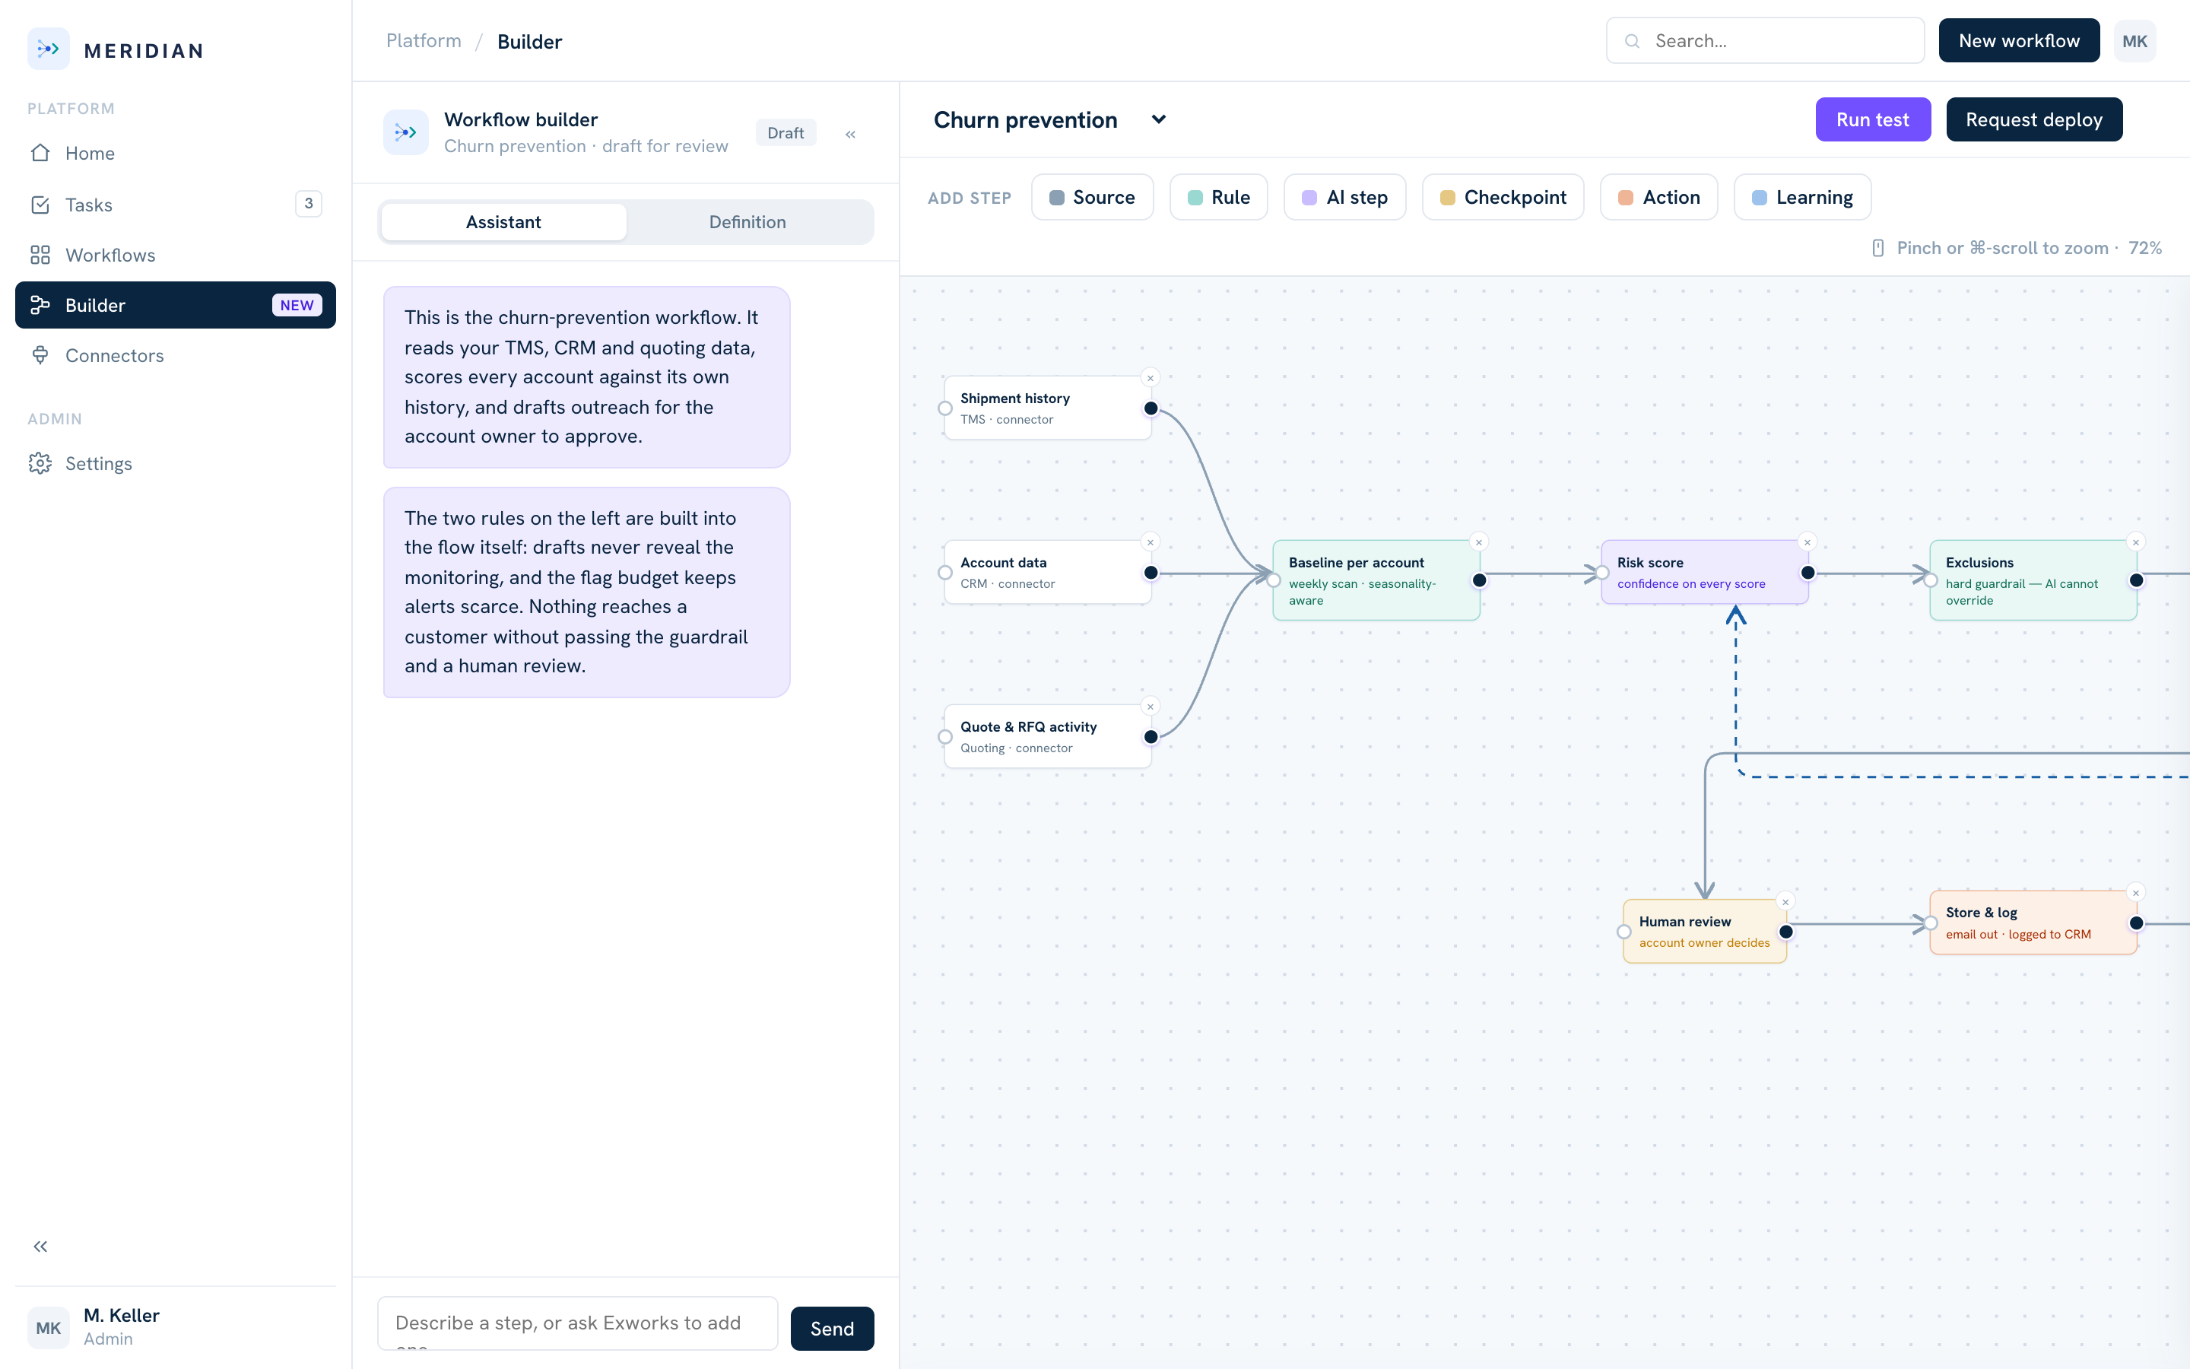Screen dimensions: 2190x1369
Task: Add a Source step
Action: click(1092, 198)
